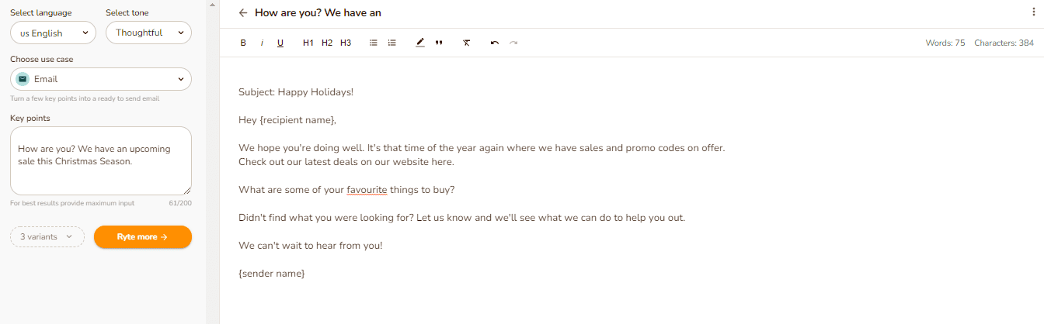Clear text formatting
The image size is (1044, 324).
point(466,43)
